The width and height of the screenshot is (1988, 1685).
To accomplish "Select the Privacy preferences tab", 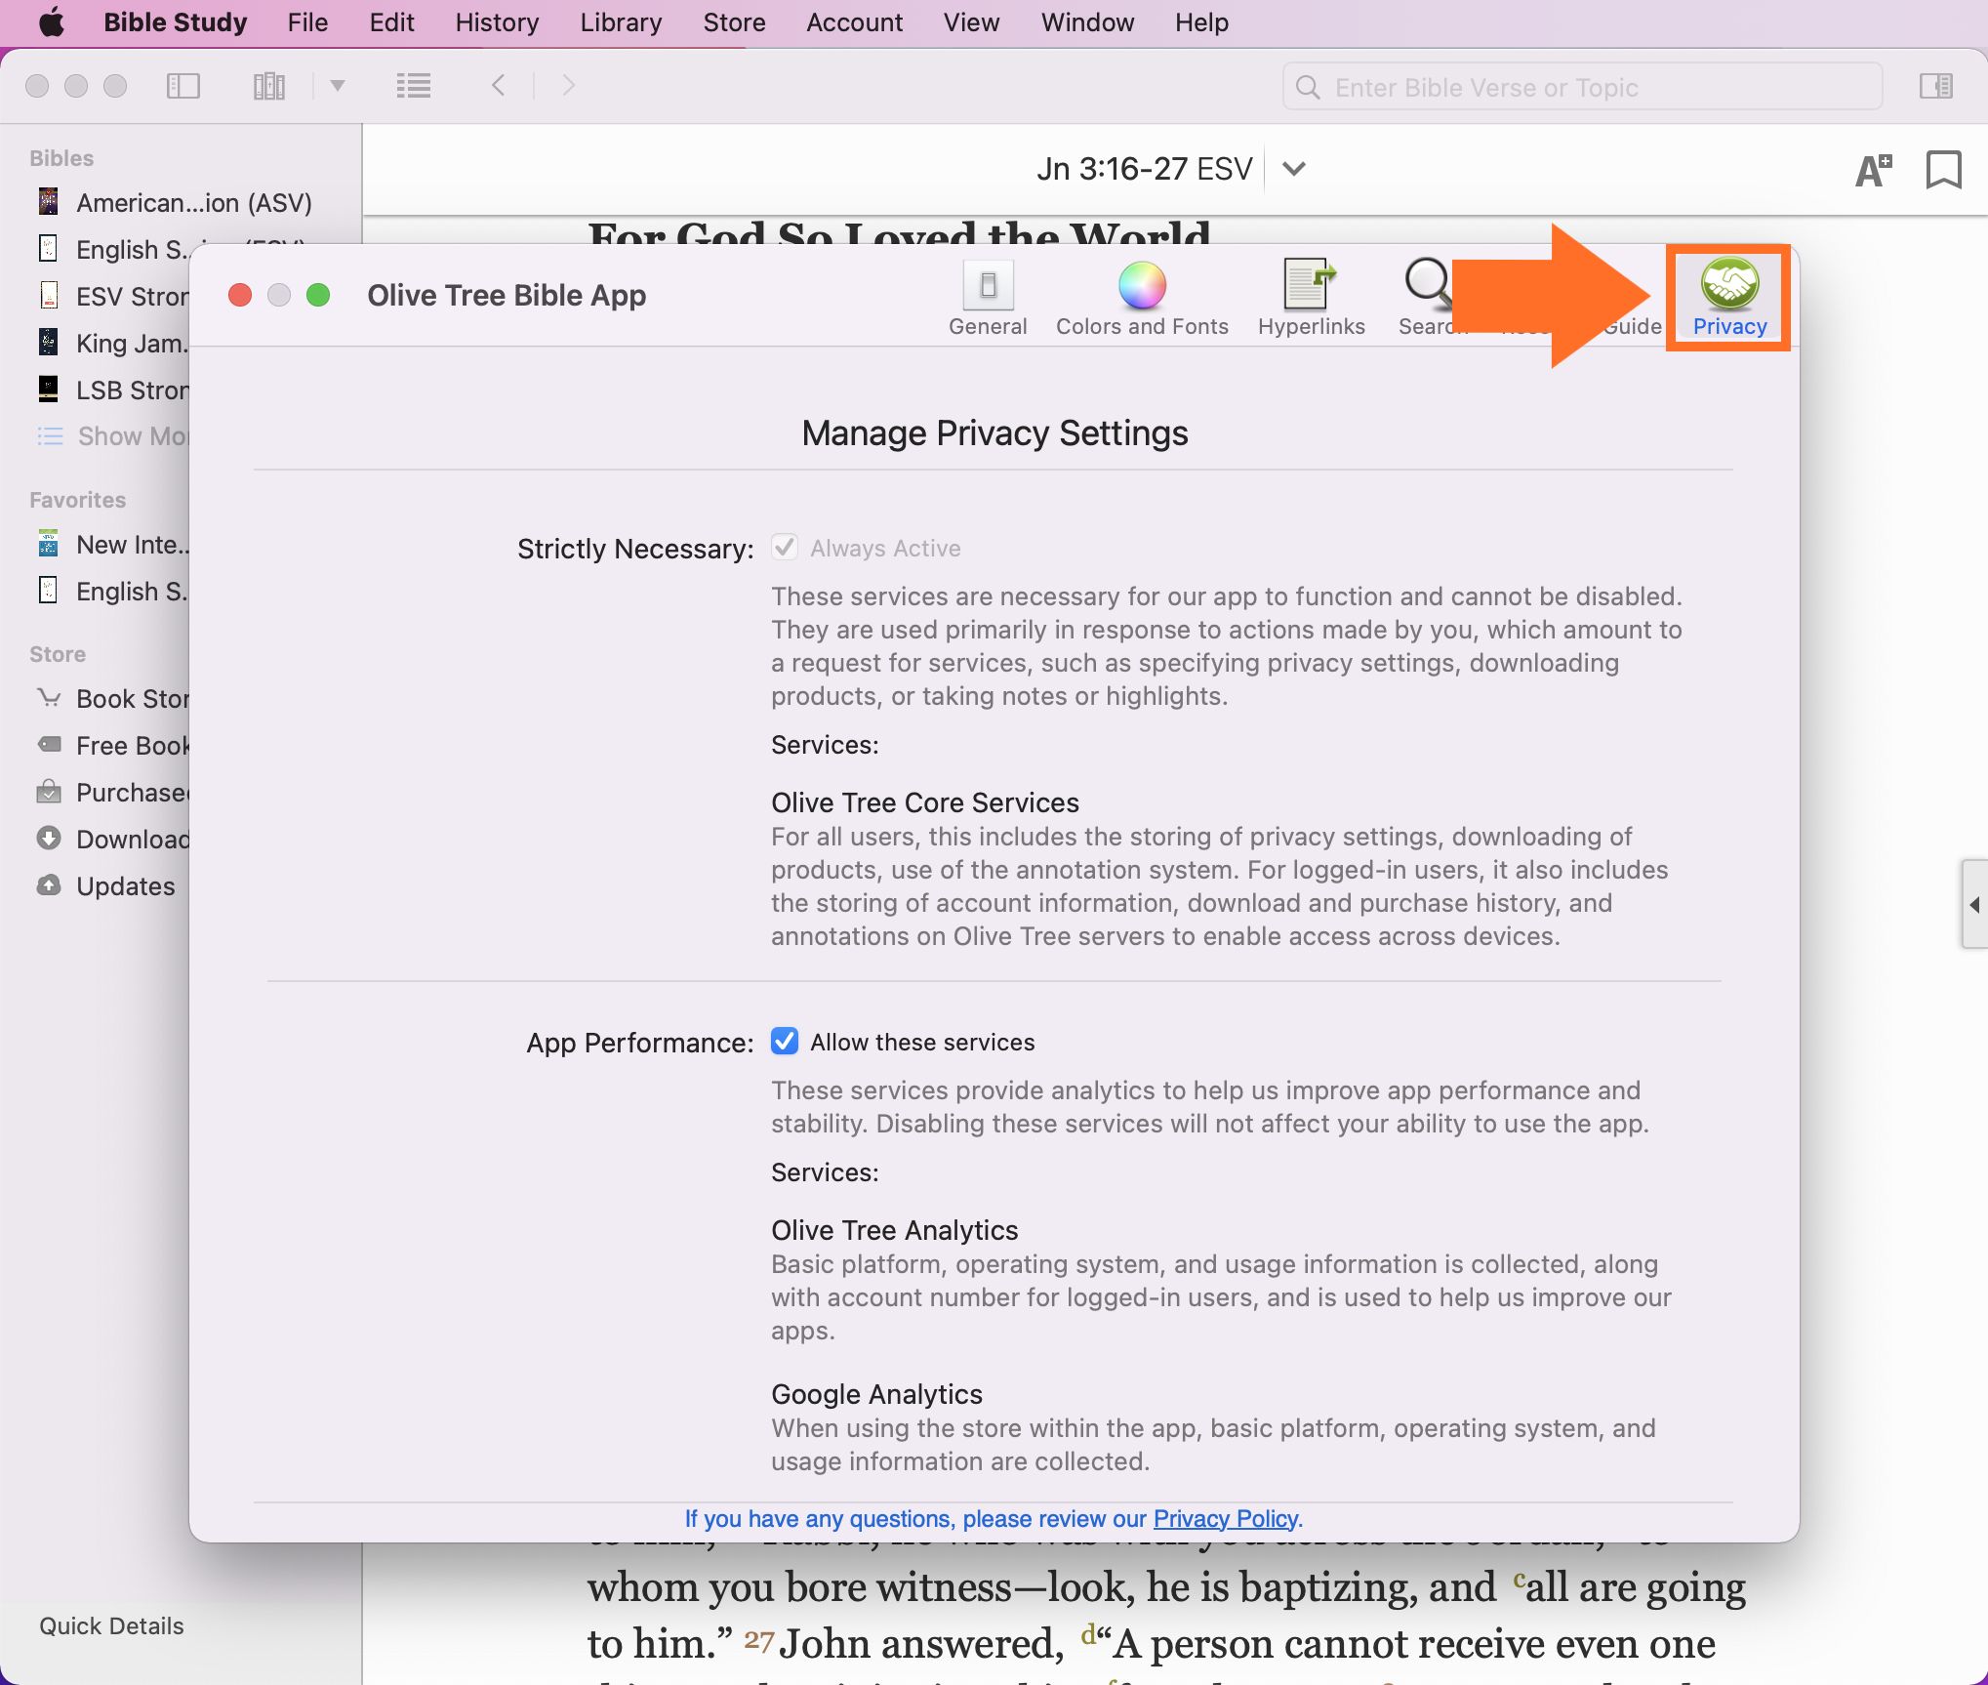I will pos(1729,299).
